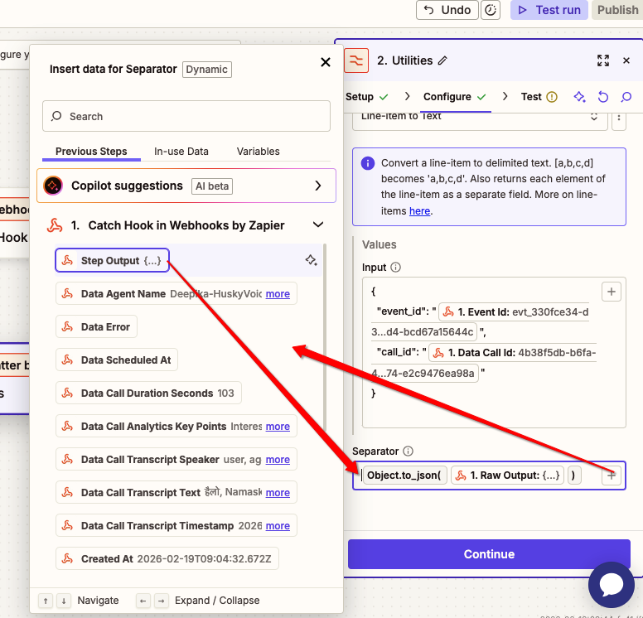The width and height of the screenshot is (643, 618).
Task: Open the chat support bubble
Action: point(612,585)
